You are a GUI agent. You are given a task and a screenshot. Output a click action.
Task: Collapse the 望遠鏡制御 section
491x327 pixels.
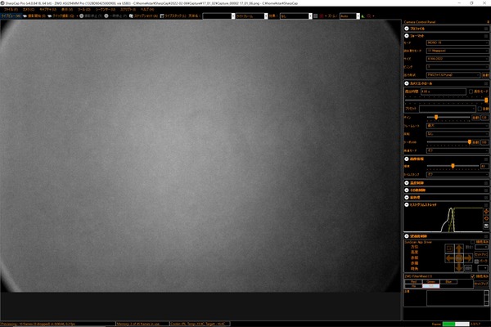[x=407, y=236]
